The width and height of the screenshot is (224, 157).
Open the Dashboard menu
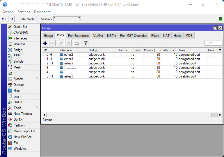pos(42,12)
